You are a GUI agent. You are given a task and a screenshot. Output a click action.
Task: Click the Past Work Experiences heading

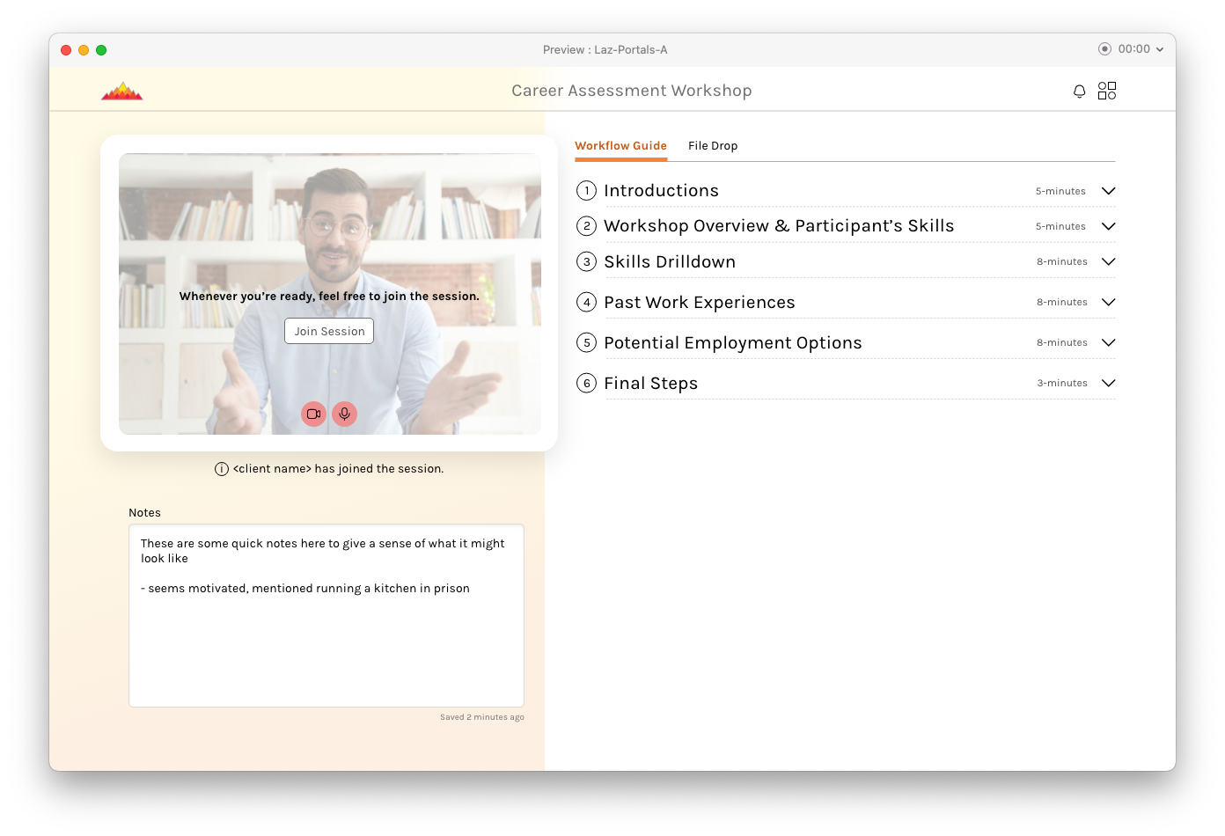tap(700, 303)
